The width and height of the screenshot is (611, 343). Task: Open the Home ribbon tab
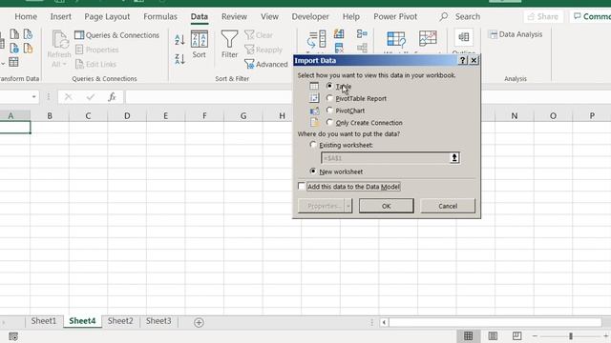tap(26, 17)
